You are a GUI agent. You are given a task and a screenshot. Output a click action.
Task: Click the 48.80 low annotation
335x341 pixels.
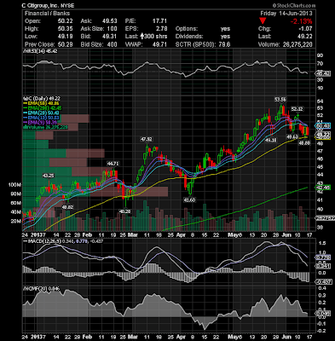[303, 143]
